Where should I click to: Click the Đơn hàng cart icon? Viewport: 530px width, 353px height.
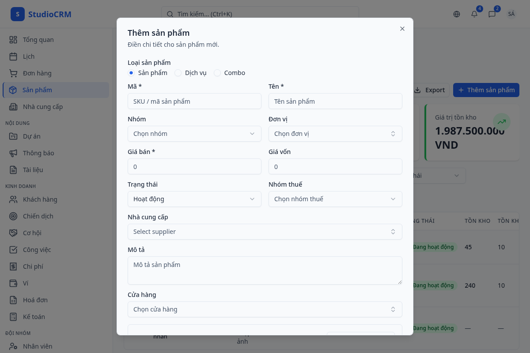[x=13, y=73]
